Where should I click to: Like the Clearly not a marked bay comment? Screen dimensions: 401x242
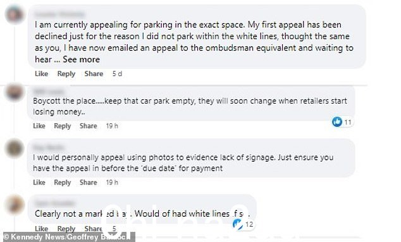[42, 229]
